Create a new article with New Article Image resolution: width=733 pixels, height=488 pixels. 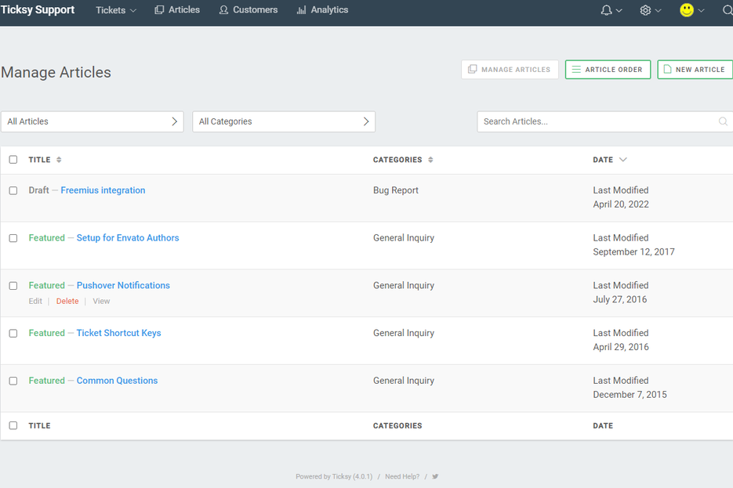[x=695, y=69]
